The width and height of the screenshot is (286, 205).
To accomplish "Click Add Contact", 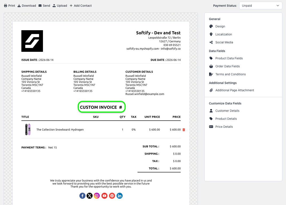I will pyautogui.click(x=81, y=6).
